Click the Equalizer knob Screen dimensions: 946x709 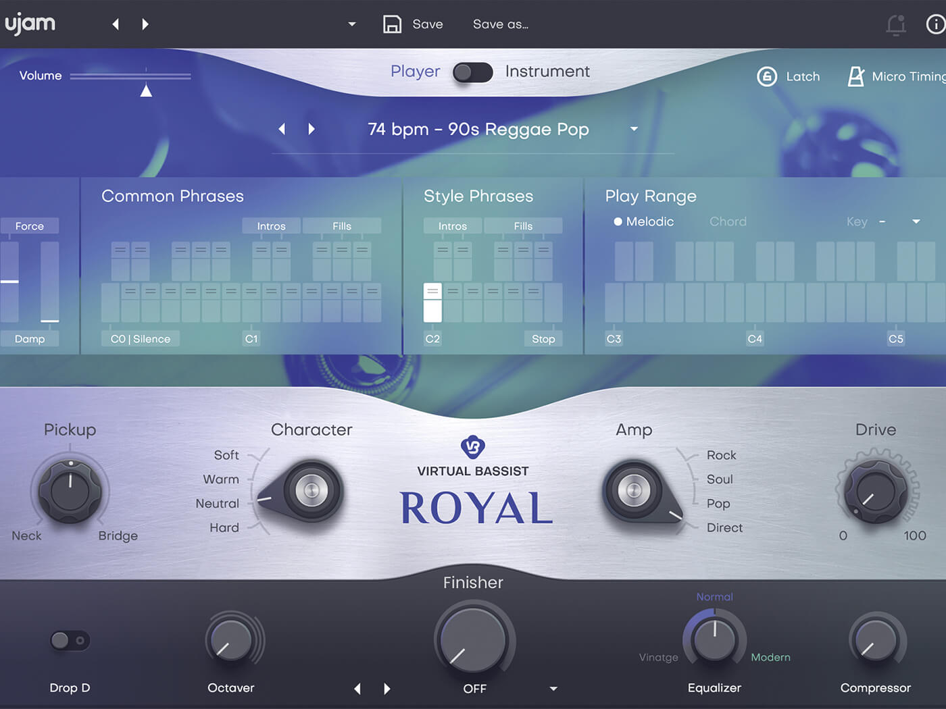[714, 639]
